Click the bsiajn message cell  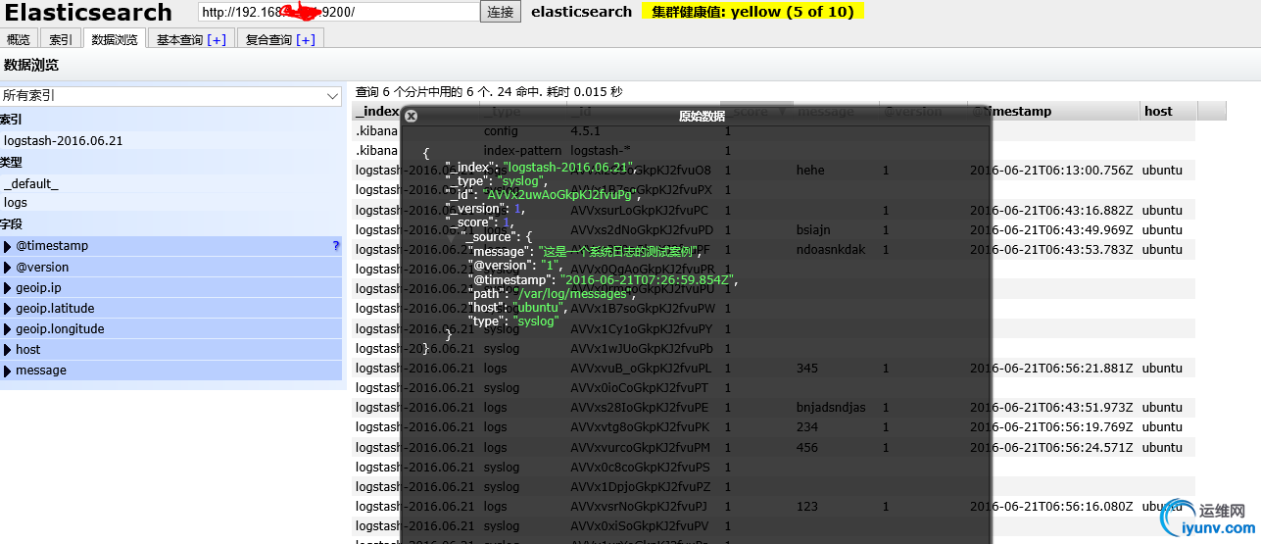(815, 229)
